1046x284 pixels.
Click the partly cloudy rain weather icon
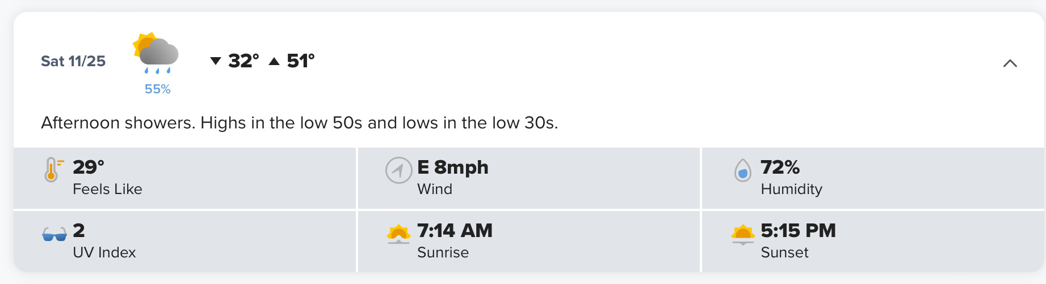click(x=156, y=53)
